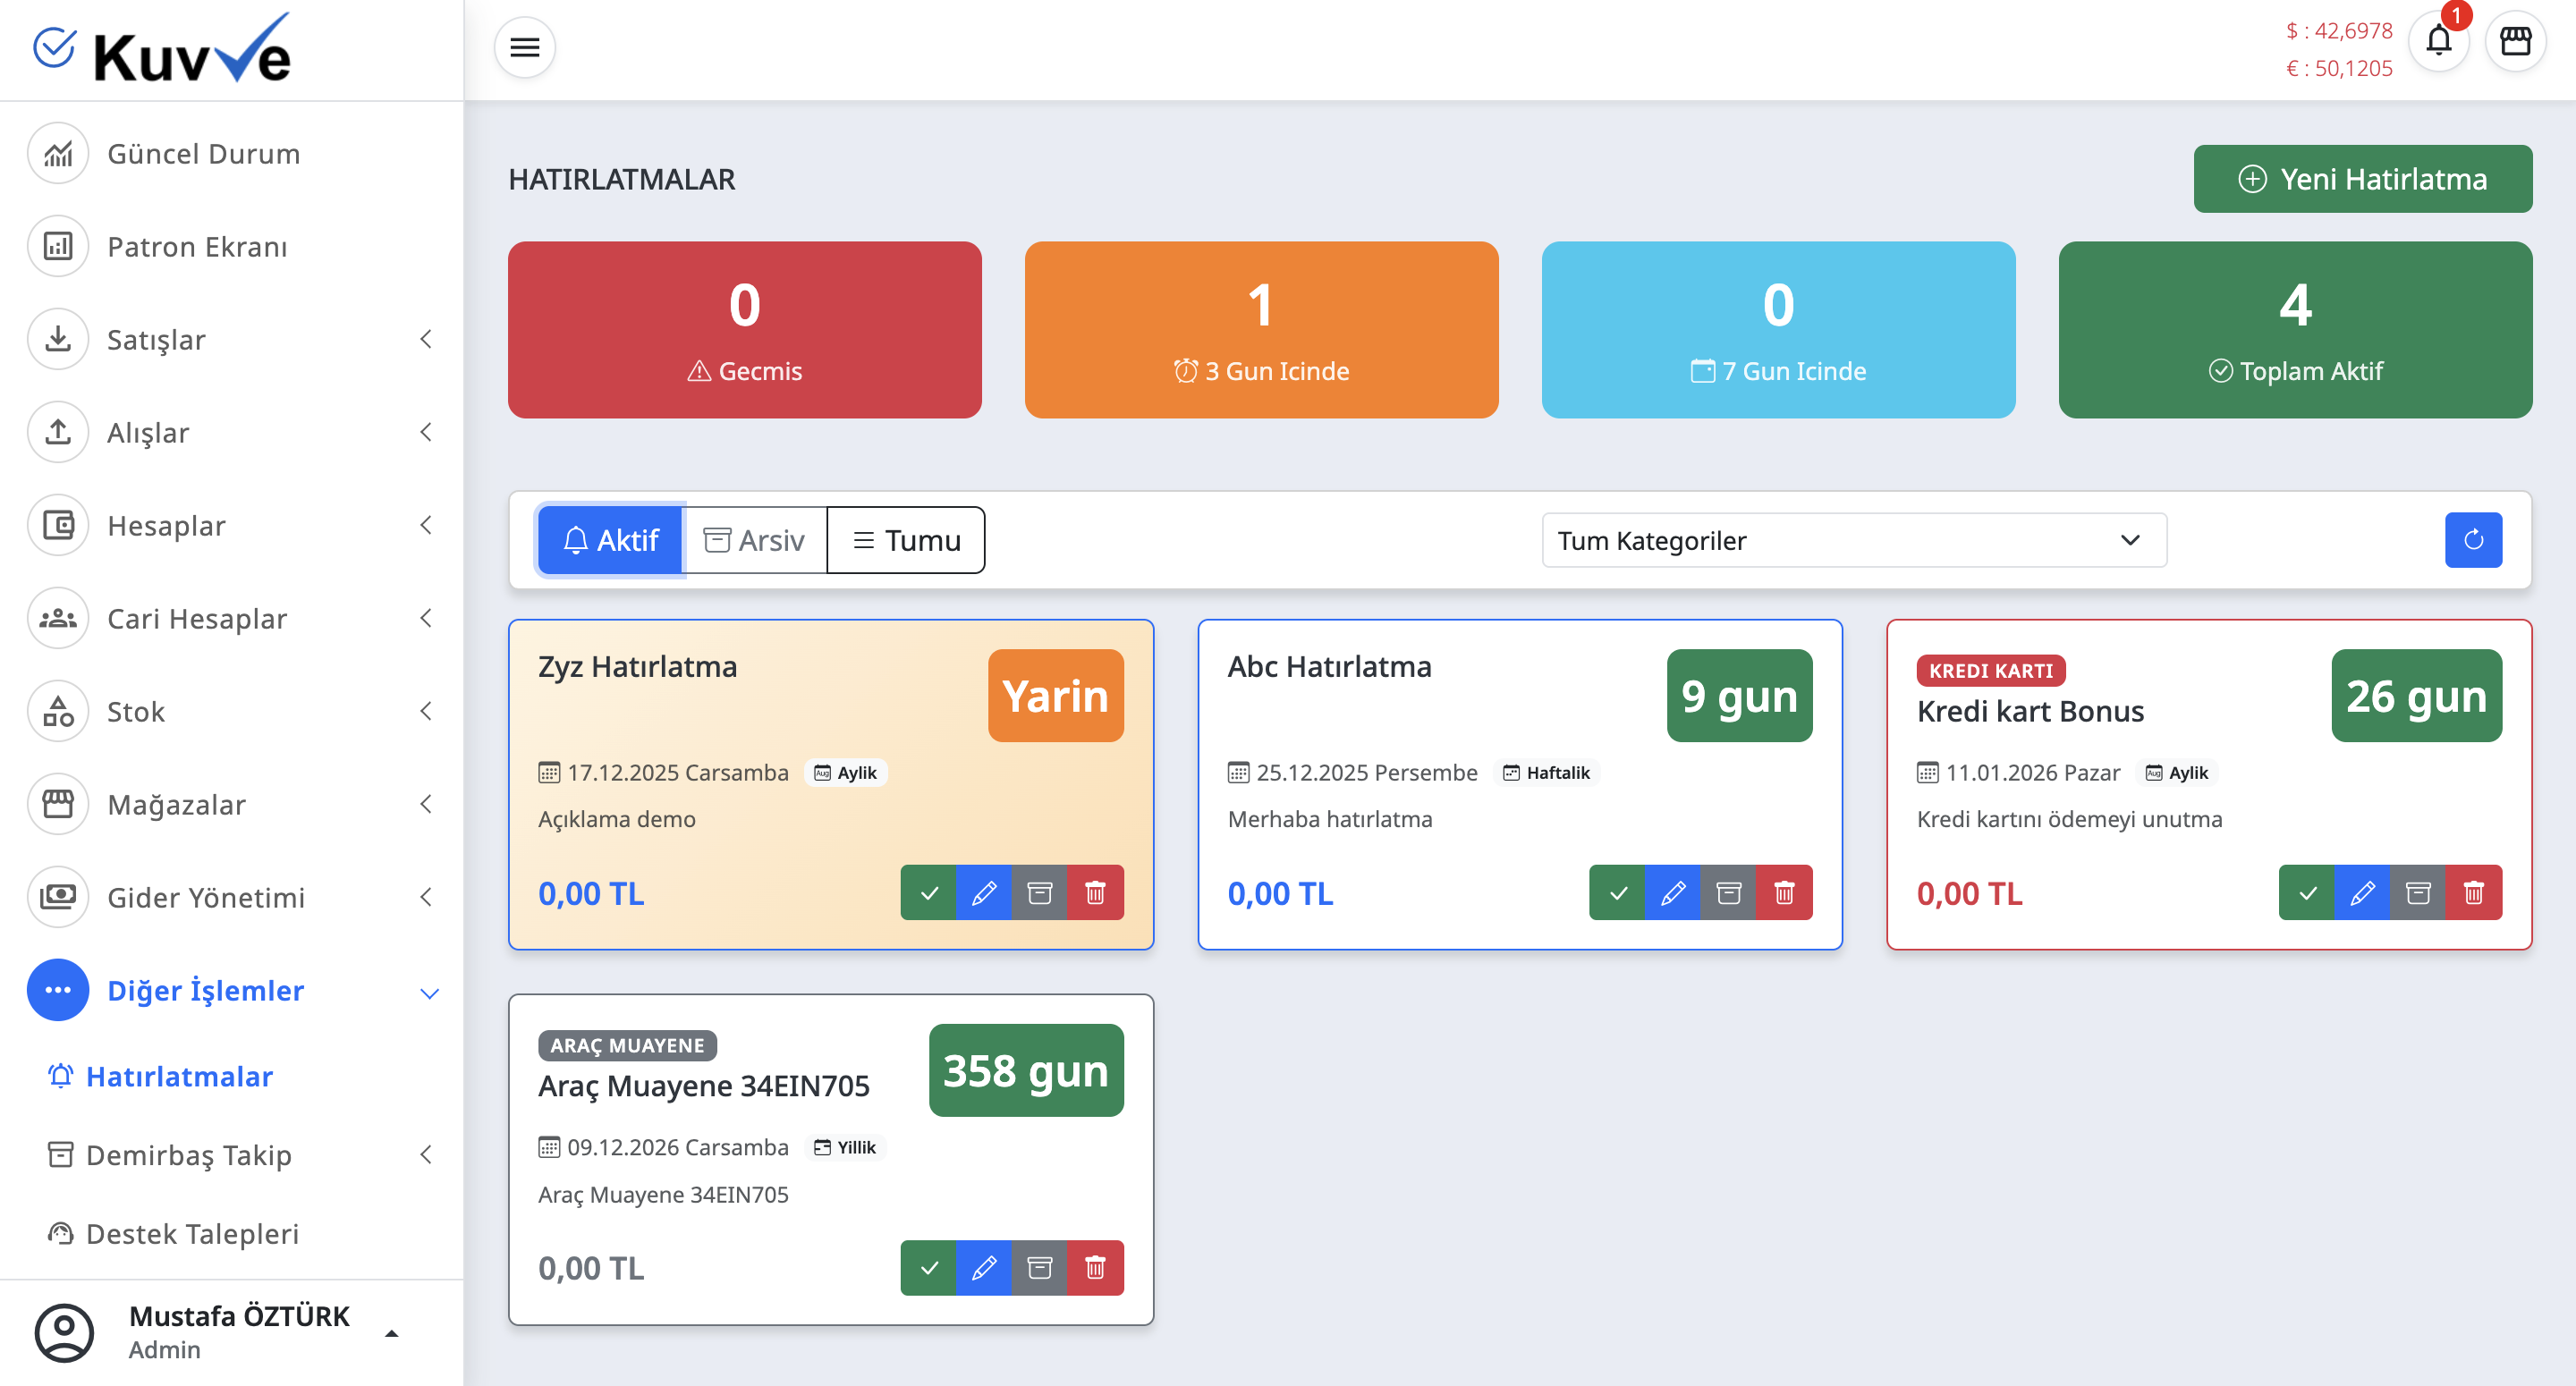Open the Tum Kategoriler dropdown
2576x1386 pixels.
pos(1853,540)
